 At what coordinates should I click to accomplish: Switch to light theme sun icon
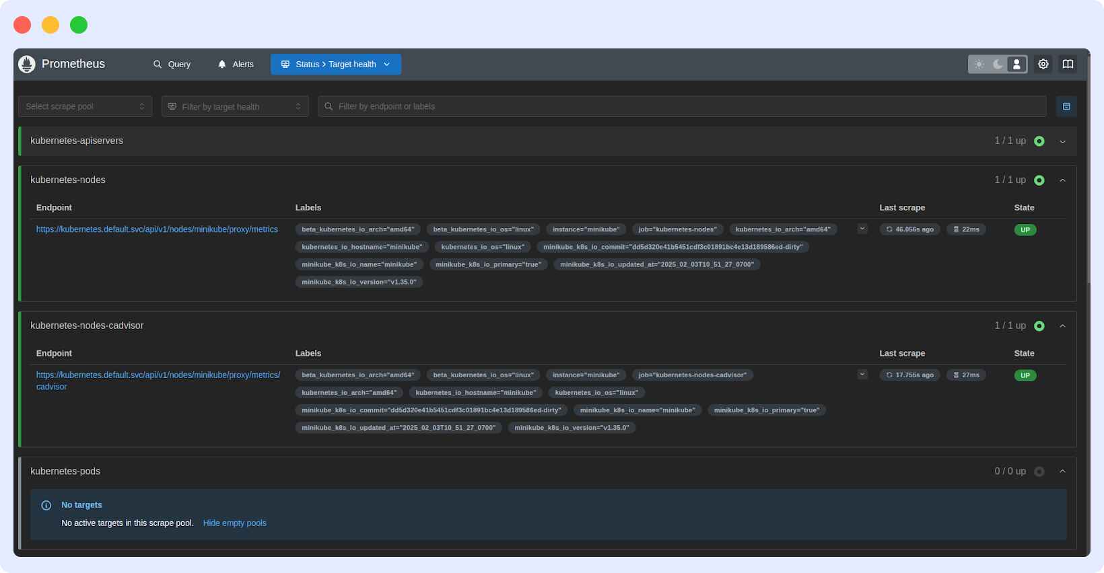979,65
